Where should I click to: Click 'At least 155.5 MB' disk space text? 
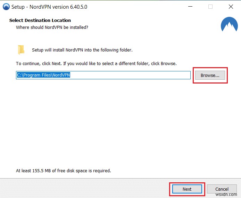[64, 171]
